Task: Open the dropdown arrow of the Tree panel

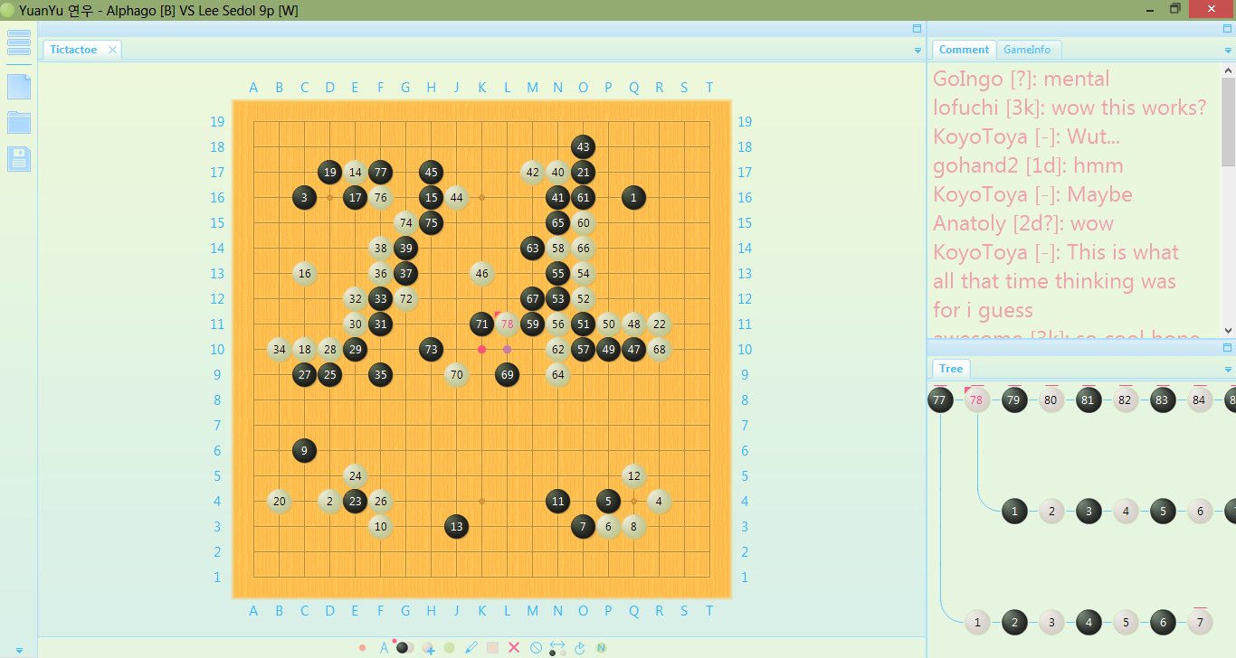Action: pos(1228,370)
